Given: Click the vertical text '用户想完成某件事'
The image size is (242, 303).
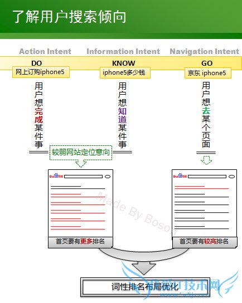Looking at the screenshot, I should click(38, 115).
